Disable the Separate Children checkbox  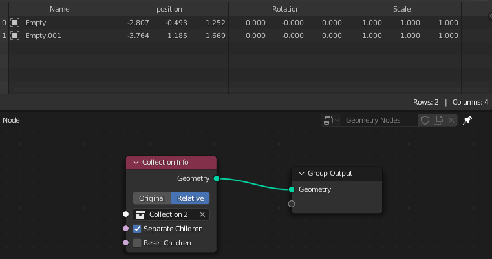(x=137, y=229)
